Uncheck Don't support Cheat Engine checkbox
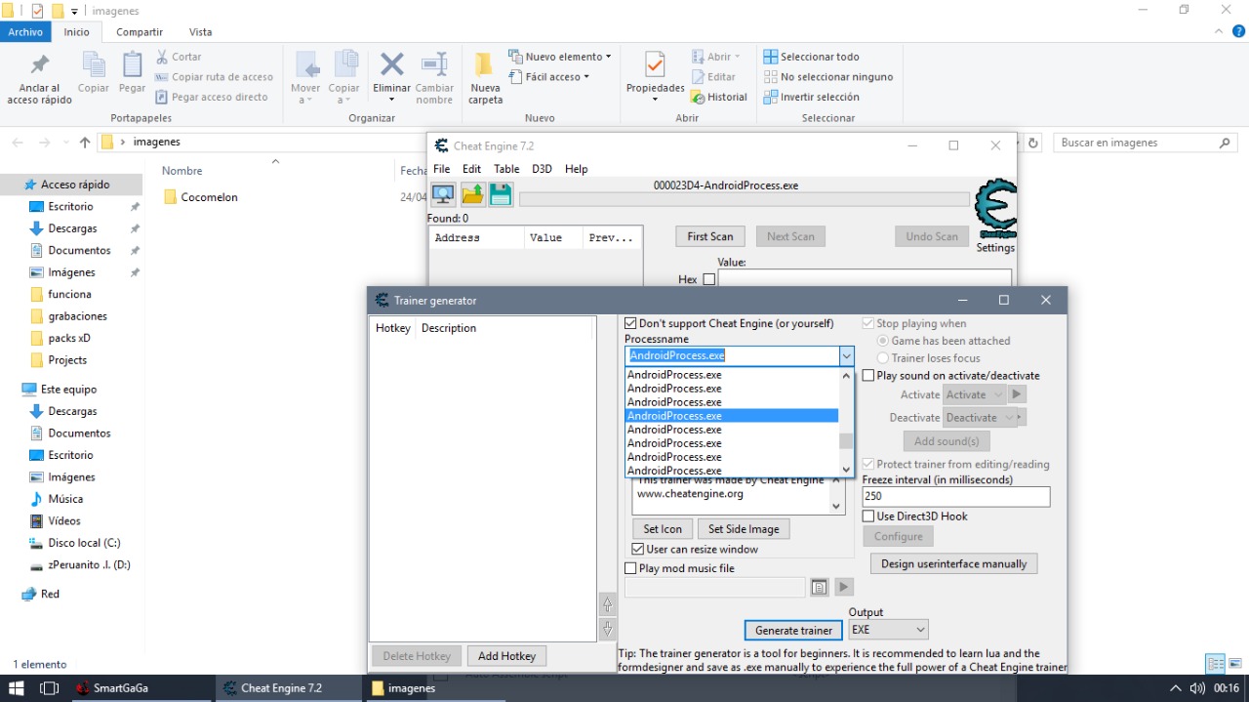The height and width of the screenshot is (702, 1249). click(x=631, y=323)
